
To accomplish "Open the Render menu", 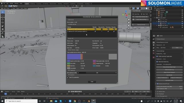I will (11, 4).
